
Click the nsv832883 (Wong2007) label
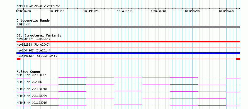33,45
